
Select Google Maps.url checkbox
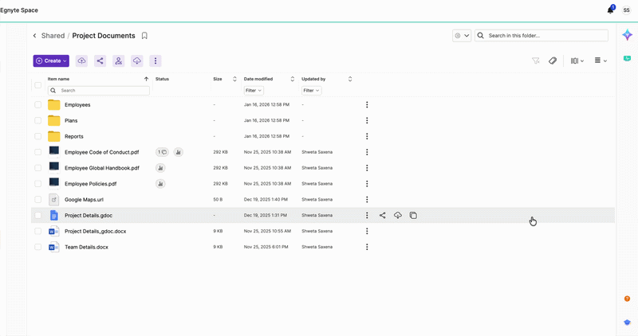pos(37,200)
